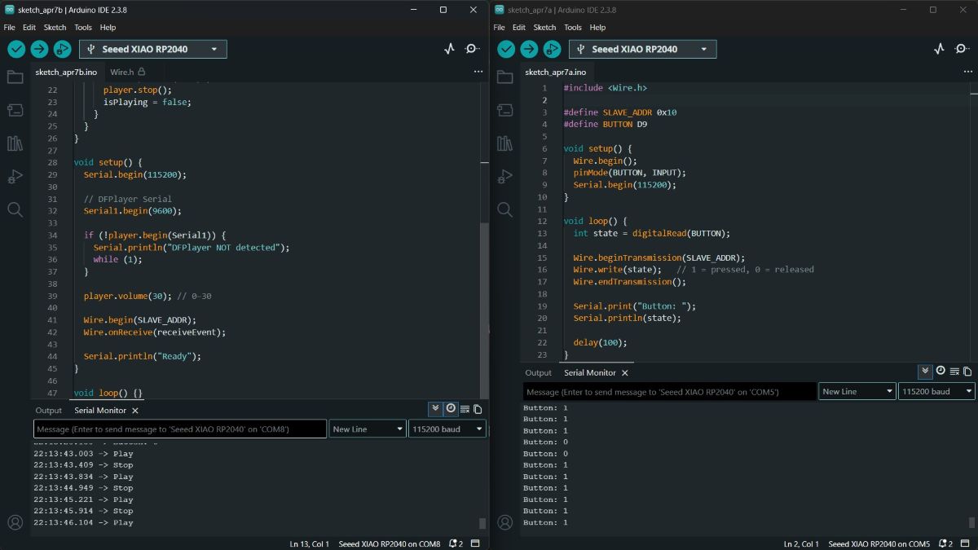The width and height of the screenshot is (978, 550).
Task: Copy output in COM5 serial monitor
Action: click(967, 372)
